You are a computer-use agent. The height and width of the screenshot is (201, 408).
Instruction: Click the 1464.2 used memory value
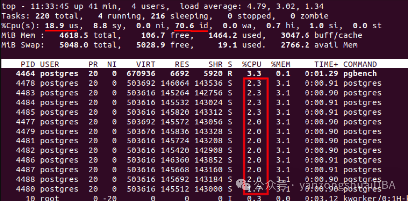coord(223,35)
